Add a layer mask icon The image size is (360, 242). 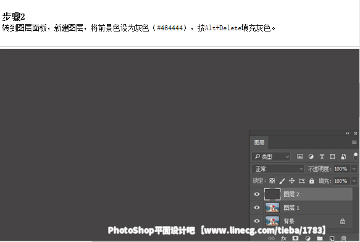pos(296,238)
